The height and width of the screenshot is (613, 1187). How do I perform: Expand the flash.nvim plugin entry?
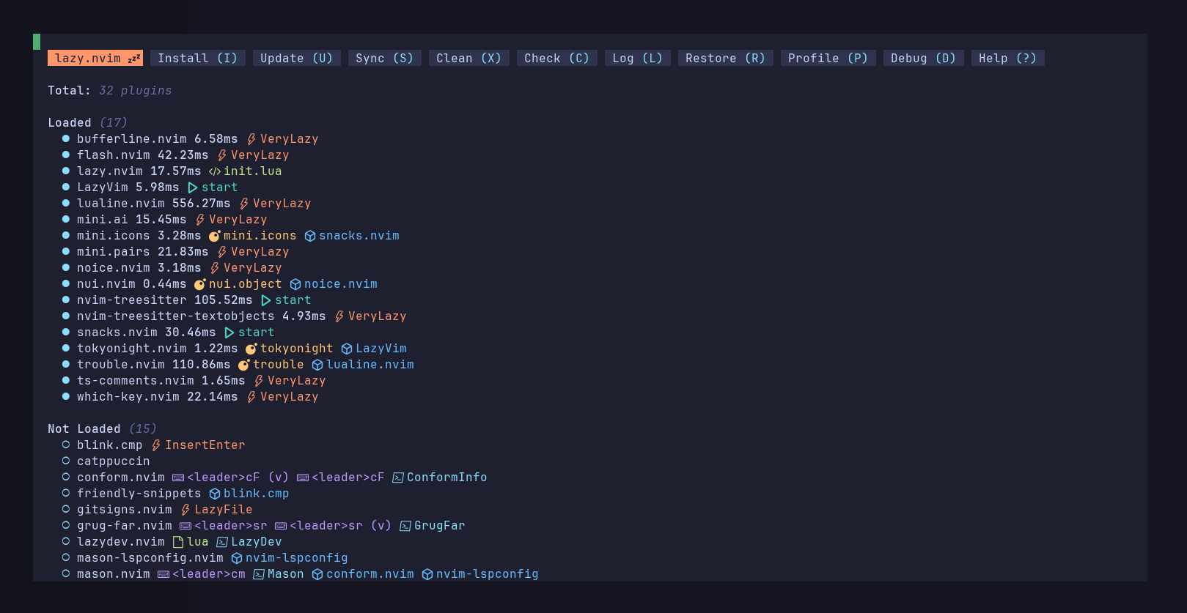tap(114, 155)
